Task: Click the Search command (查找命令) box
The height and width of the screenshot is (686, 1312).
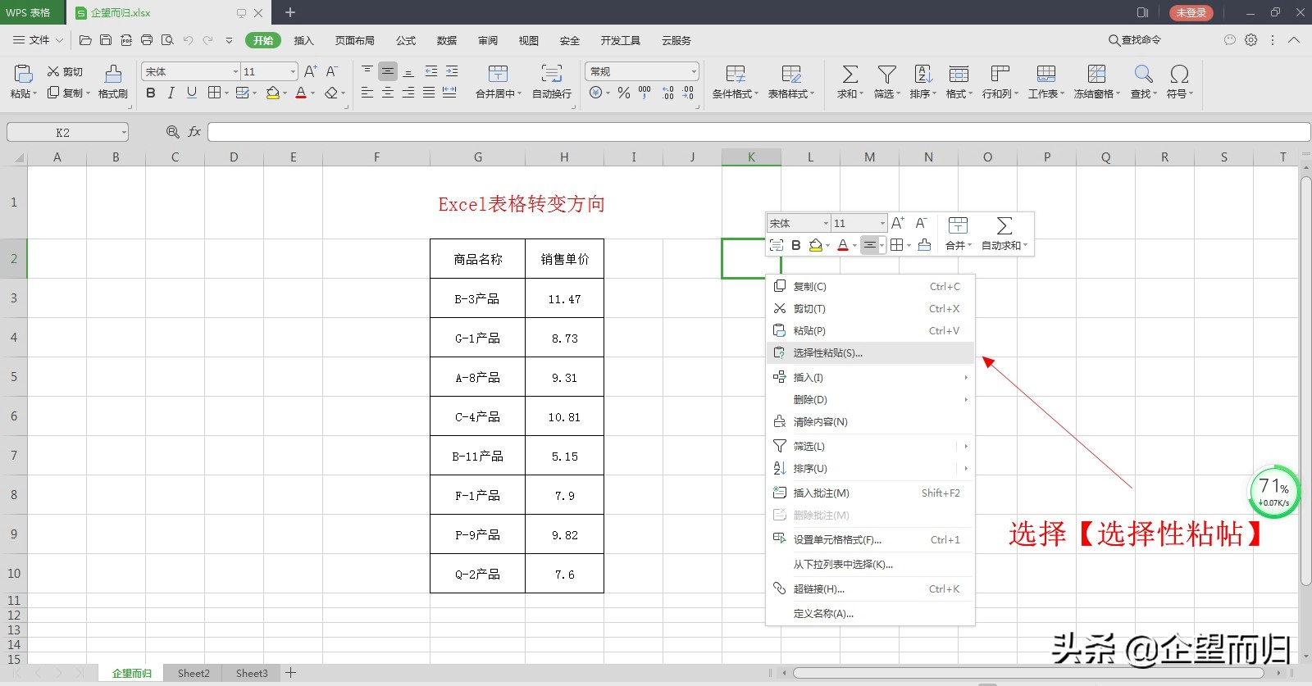Action: [1135, 40]
